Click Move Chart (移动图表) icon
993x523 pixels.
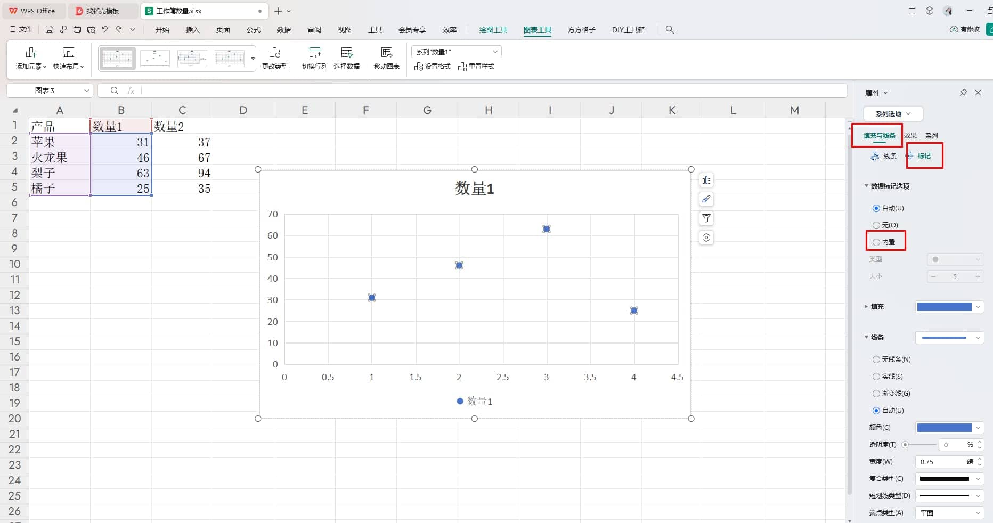click(x=387, y=59)
